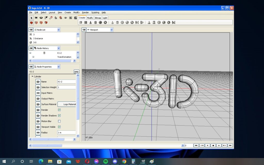Select the 3 Instance node in list
The width and height of the screenshot is (264, 165).
[38, 38]
